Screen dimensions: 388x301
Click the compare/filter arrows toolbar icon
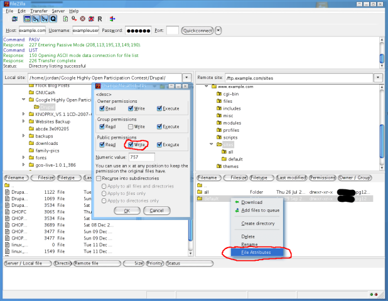pyautogui.click(x=112, y=19)
